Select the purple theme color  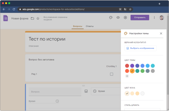tap(132, 66)
